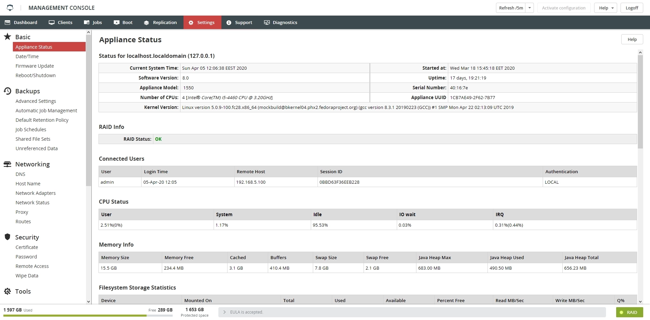Open the top Help dropdown menu
This screenshot has height=320, width=650.
coord(606,8)
